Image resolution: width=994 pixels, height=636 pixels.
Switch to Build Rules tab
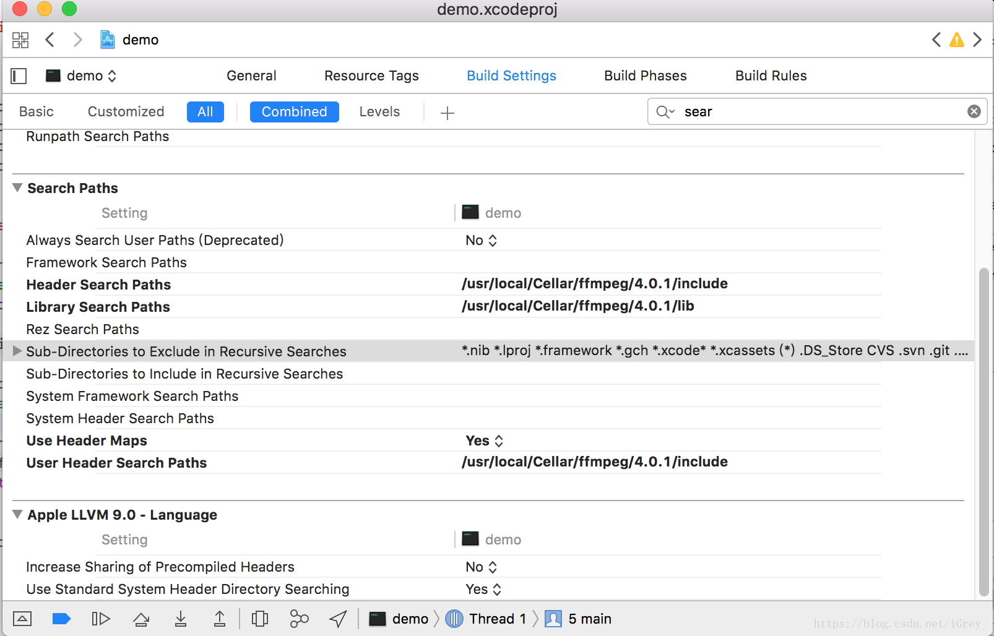pyautogui.click(x=771, y=76)
